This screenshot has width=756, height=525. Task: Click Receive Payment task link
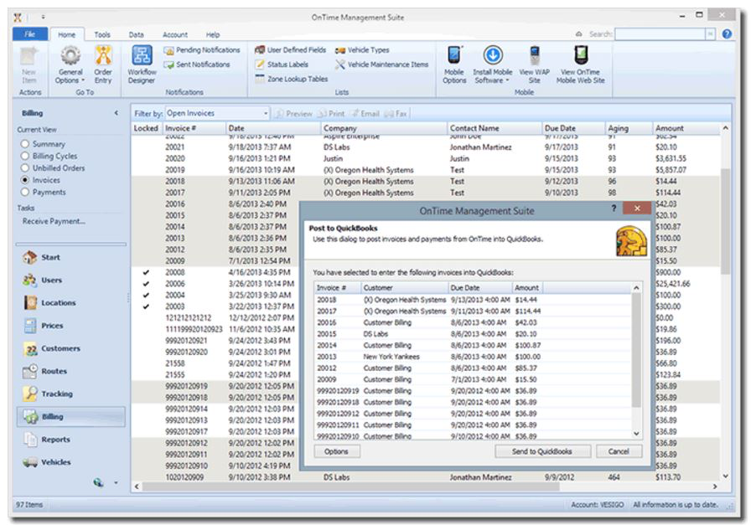coord(54,222)
